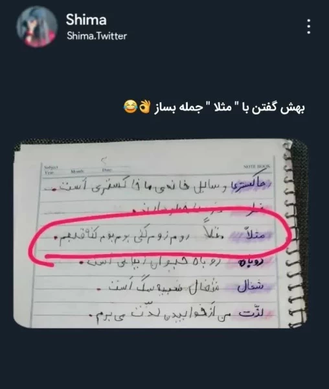Open Shima's profile avatar picture
This screenshot has width=329, height=389.
37,27
